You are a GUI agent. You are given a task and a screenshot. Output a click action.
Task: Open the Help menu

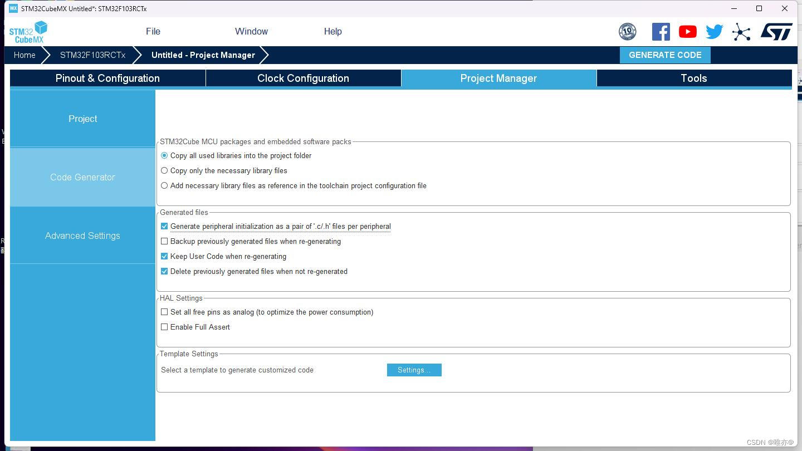click(x=333, y=31)
